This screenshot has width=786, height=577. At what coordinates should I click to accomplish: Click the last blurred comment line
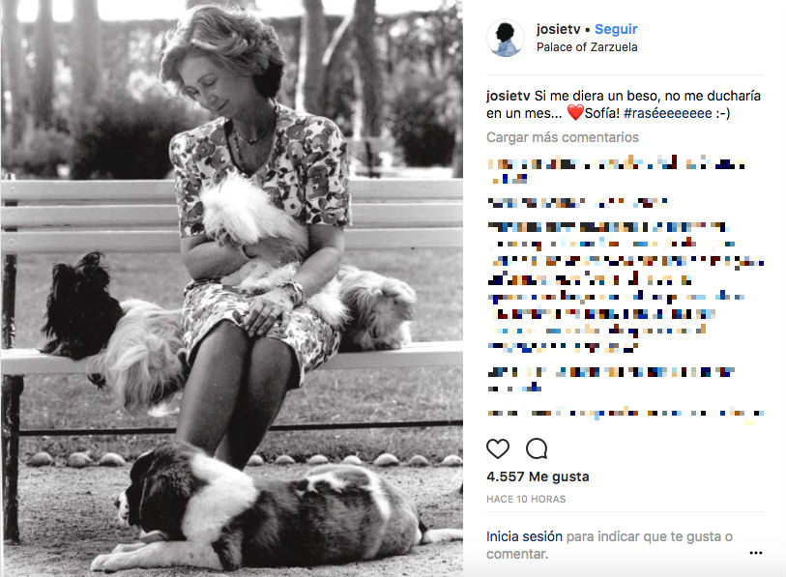point(626,413)
